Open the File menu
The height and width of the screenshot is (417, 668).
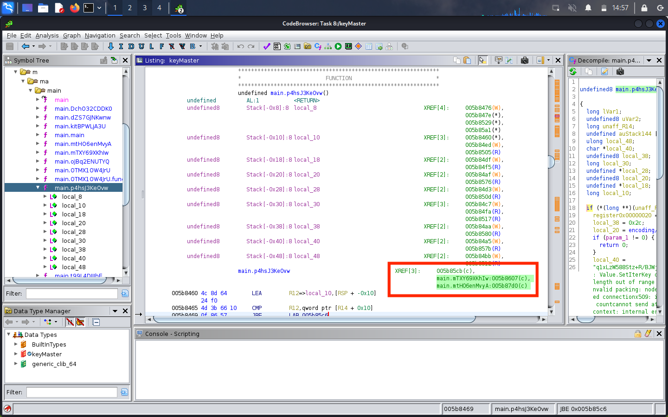point(12,35)
